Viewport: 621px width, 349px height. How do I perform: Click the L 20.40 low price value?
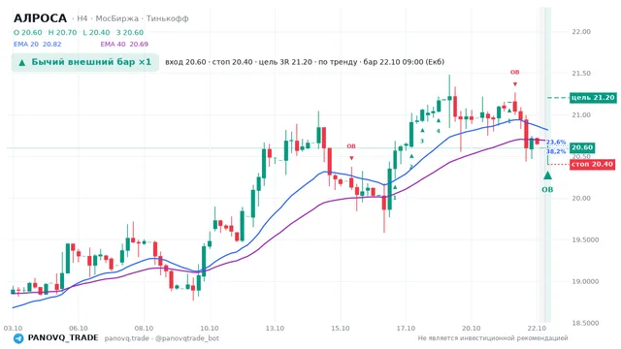tap(96, 32)
